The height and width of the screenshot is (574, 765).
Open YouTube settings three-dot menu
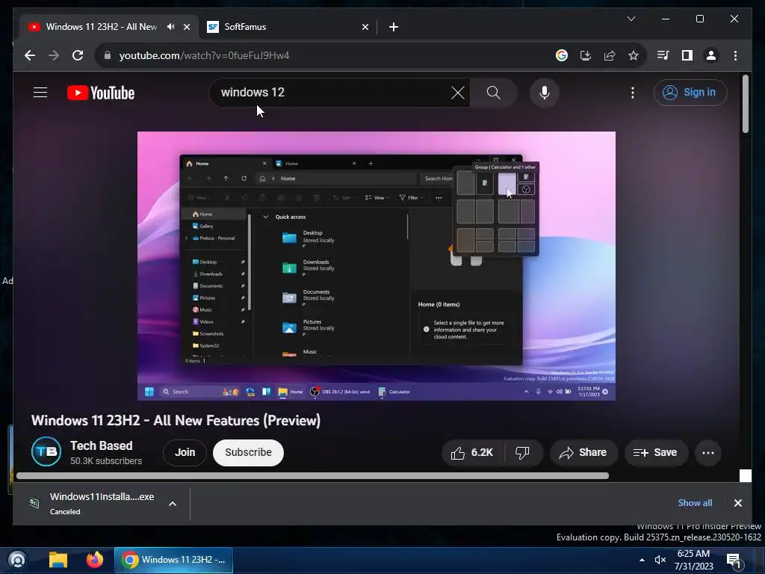tap(632, 93)
